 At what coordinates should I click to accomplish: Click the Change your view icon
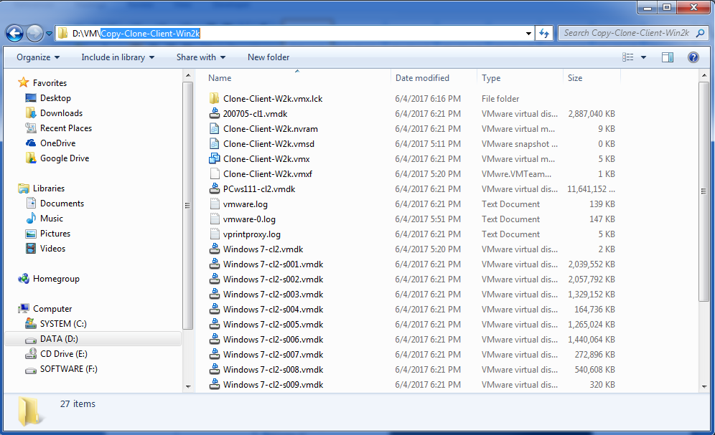coord(628,57)
